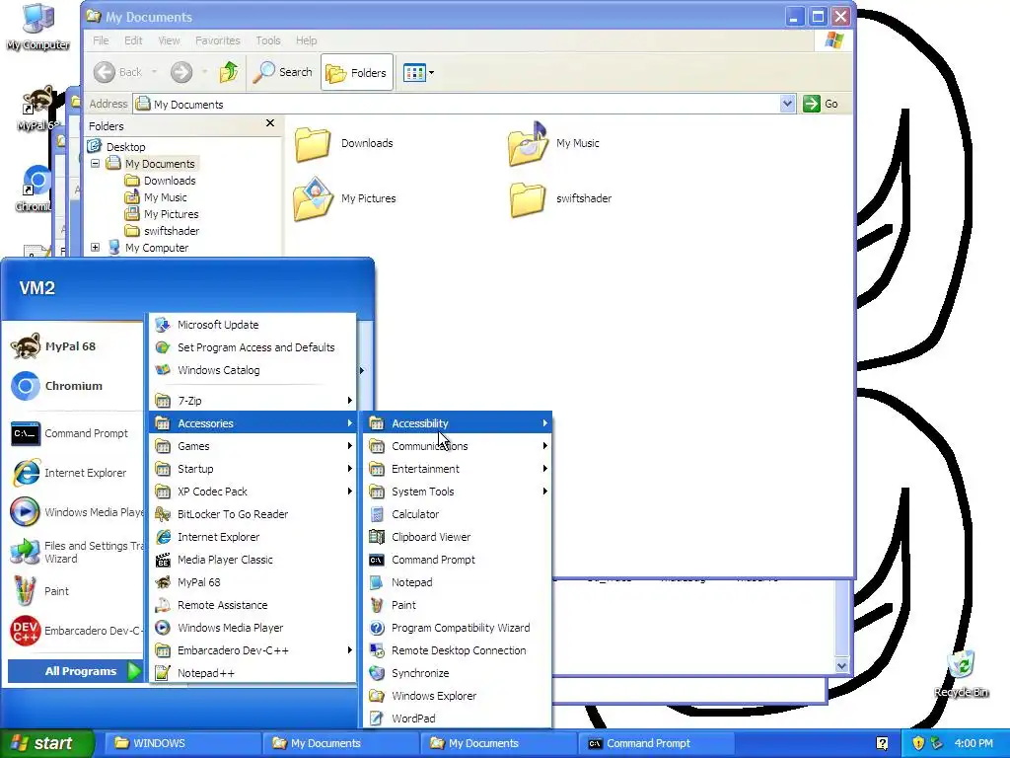Collapse the My Documents tree node

tap(96, 164)
